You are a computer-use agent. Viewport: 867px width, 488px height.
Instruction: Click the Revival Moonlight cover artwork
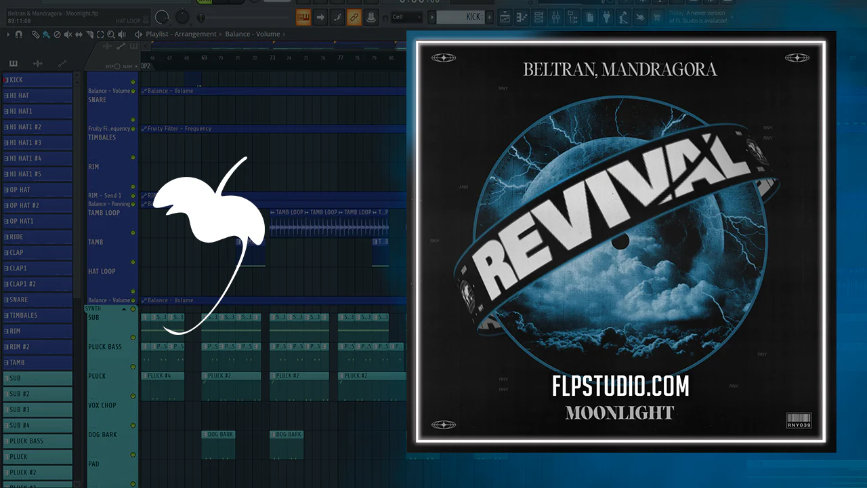tap(620, 242)
